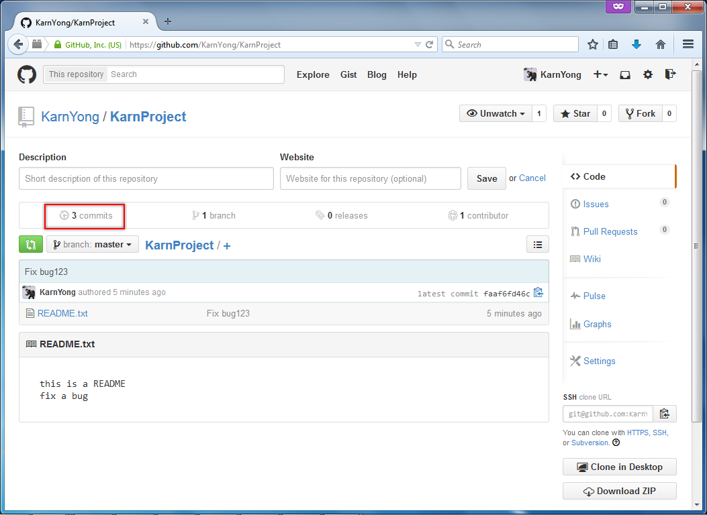Image resolution: width=707 pixels, height=515 pixels.
Task: Star the KarnProject repository
Action: (575, 113)
